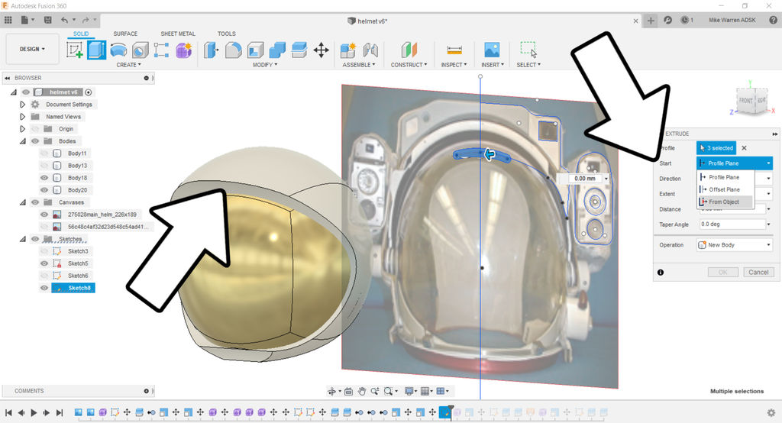
Task: Click the Orbit navigation icon
Action: coord(331,391)
